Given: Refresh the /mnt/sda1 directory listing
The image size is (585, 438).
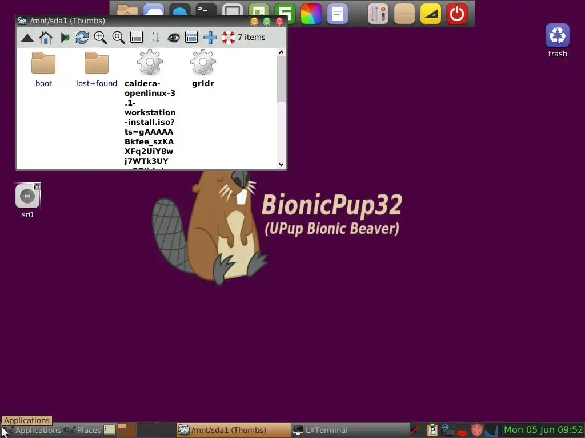Looking at the screenshot, I should coord(82,38).
